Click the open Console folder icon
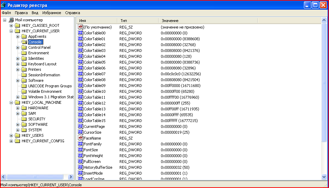Viewport: 329px width, 188px height. coord(24,42)
